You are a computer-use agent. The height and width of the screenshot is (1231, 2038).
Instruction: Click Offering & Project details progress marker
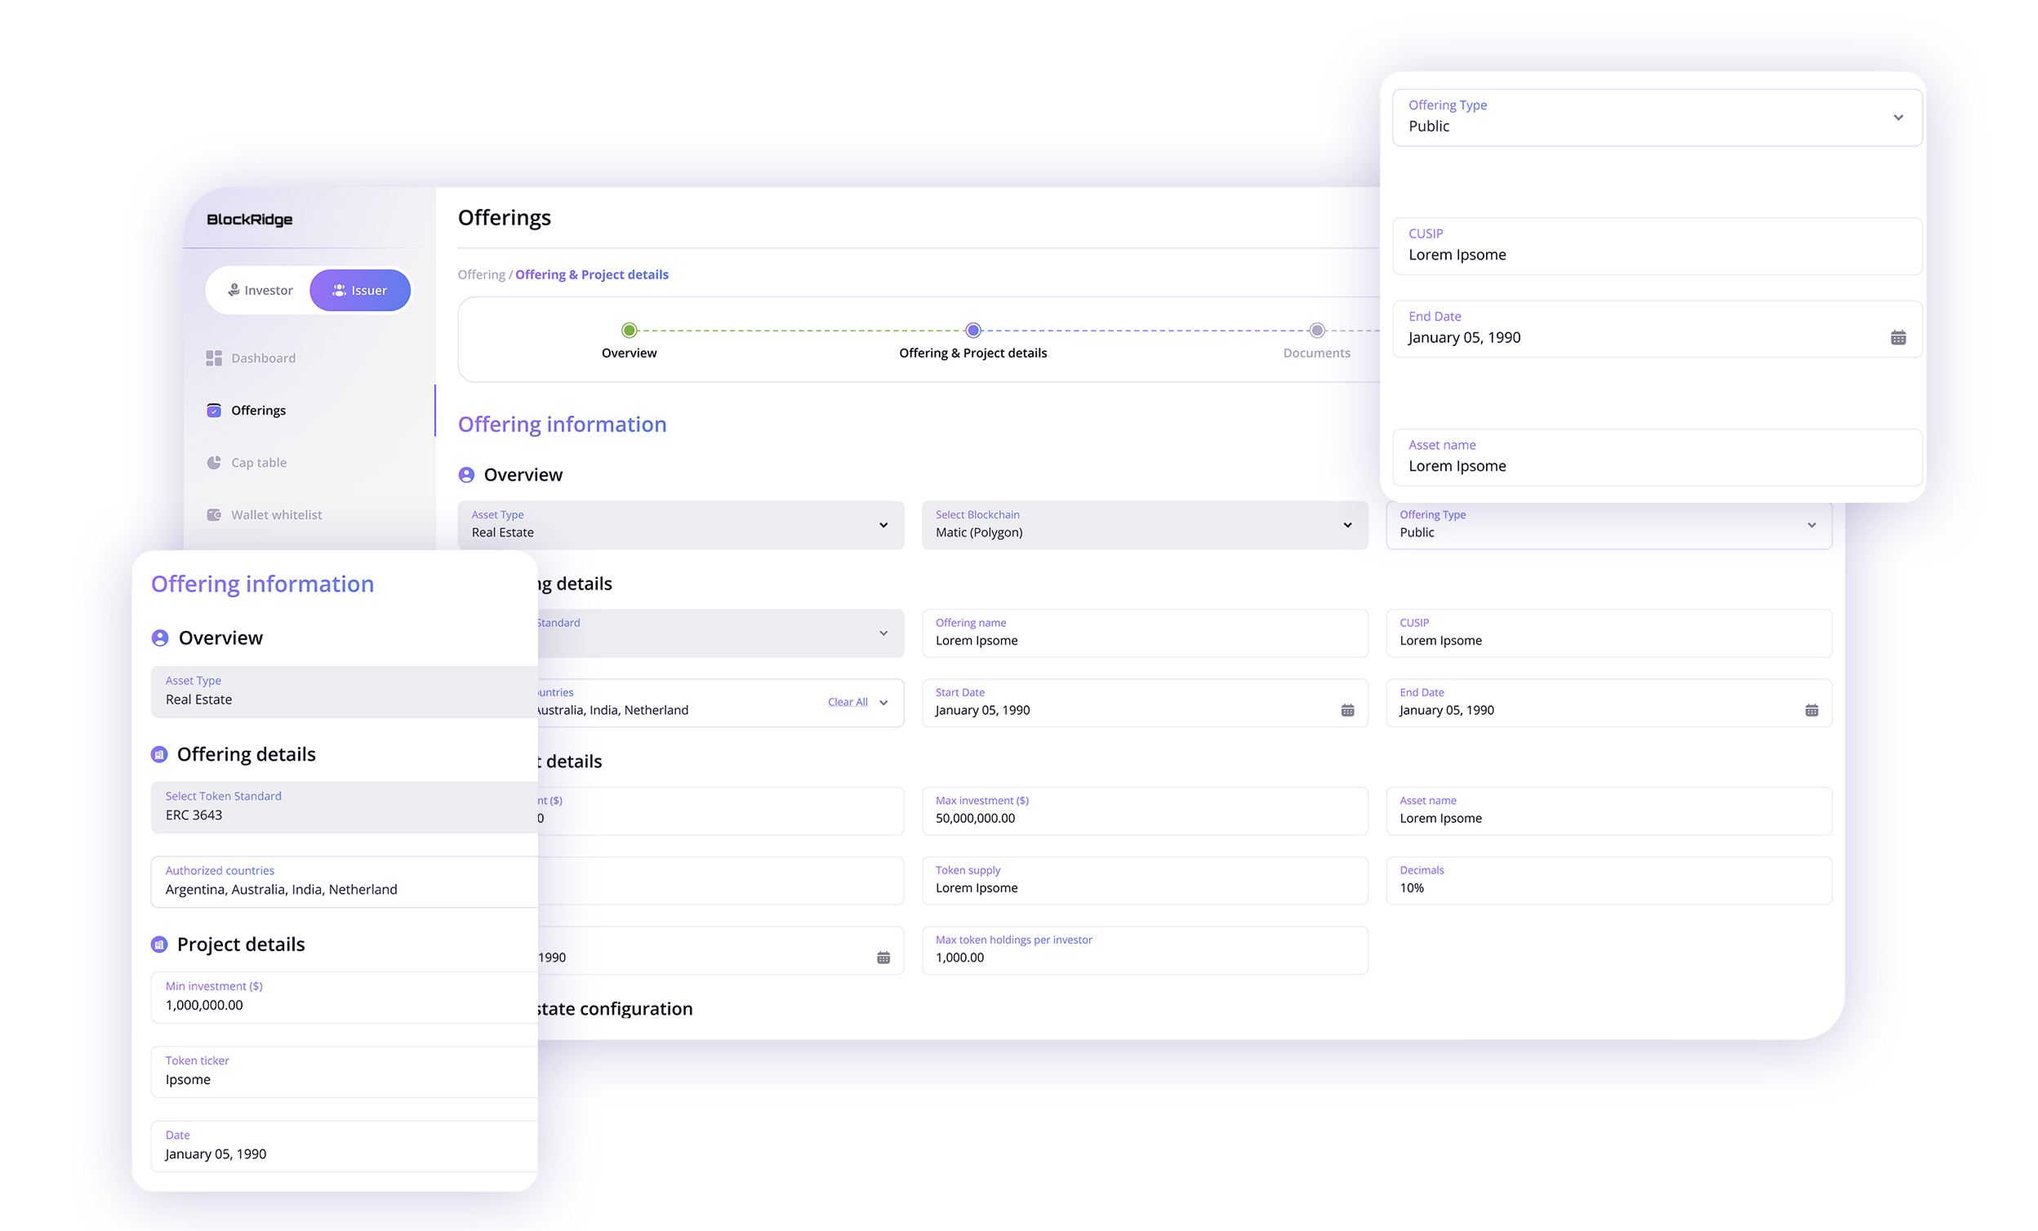[x=972, y=331]
